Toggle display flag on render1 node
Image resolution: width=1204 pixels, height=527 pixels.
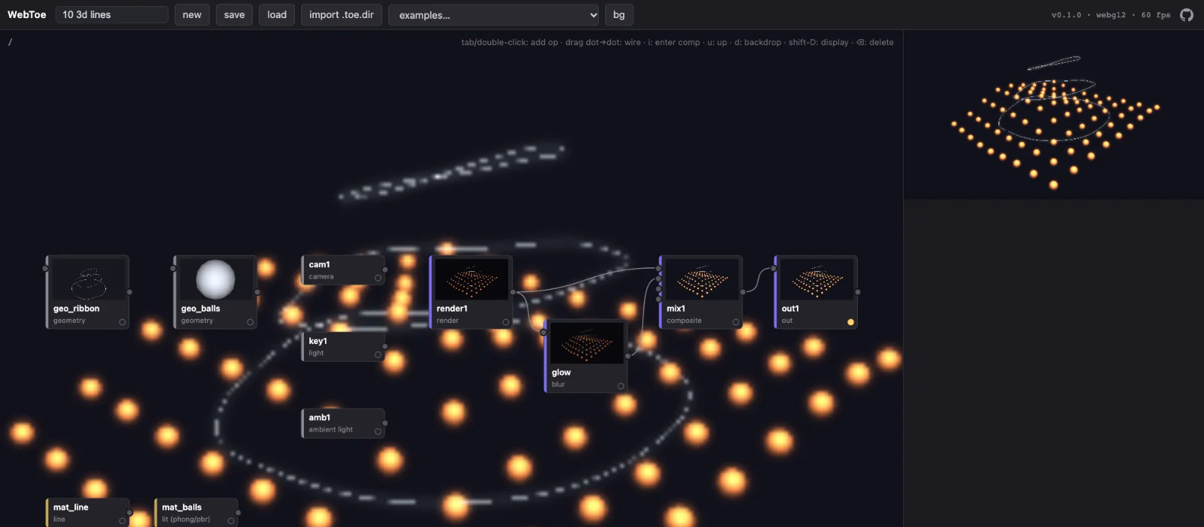[x=506, y=322]
